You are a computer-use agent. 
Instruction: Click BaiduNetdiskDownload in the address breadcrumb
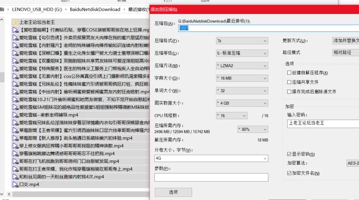[x=95, y=9]
